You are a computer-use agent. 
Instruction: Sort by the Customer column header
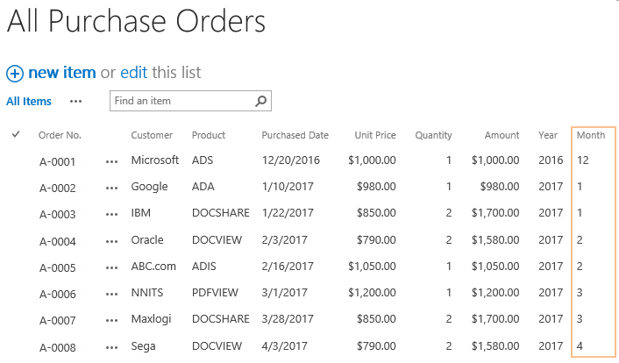point(152,135)
